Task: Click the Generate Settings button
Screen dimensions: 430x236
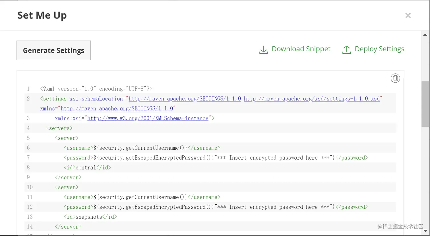Action: [x=53, y=50]
